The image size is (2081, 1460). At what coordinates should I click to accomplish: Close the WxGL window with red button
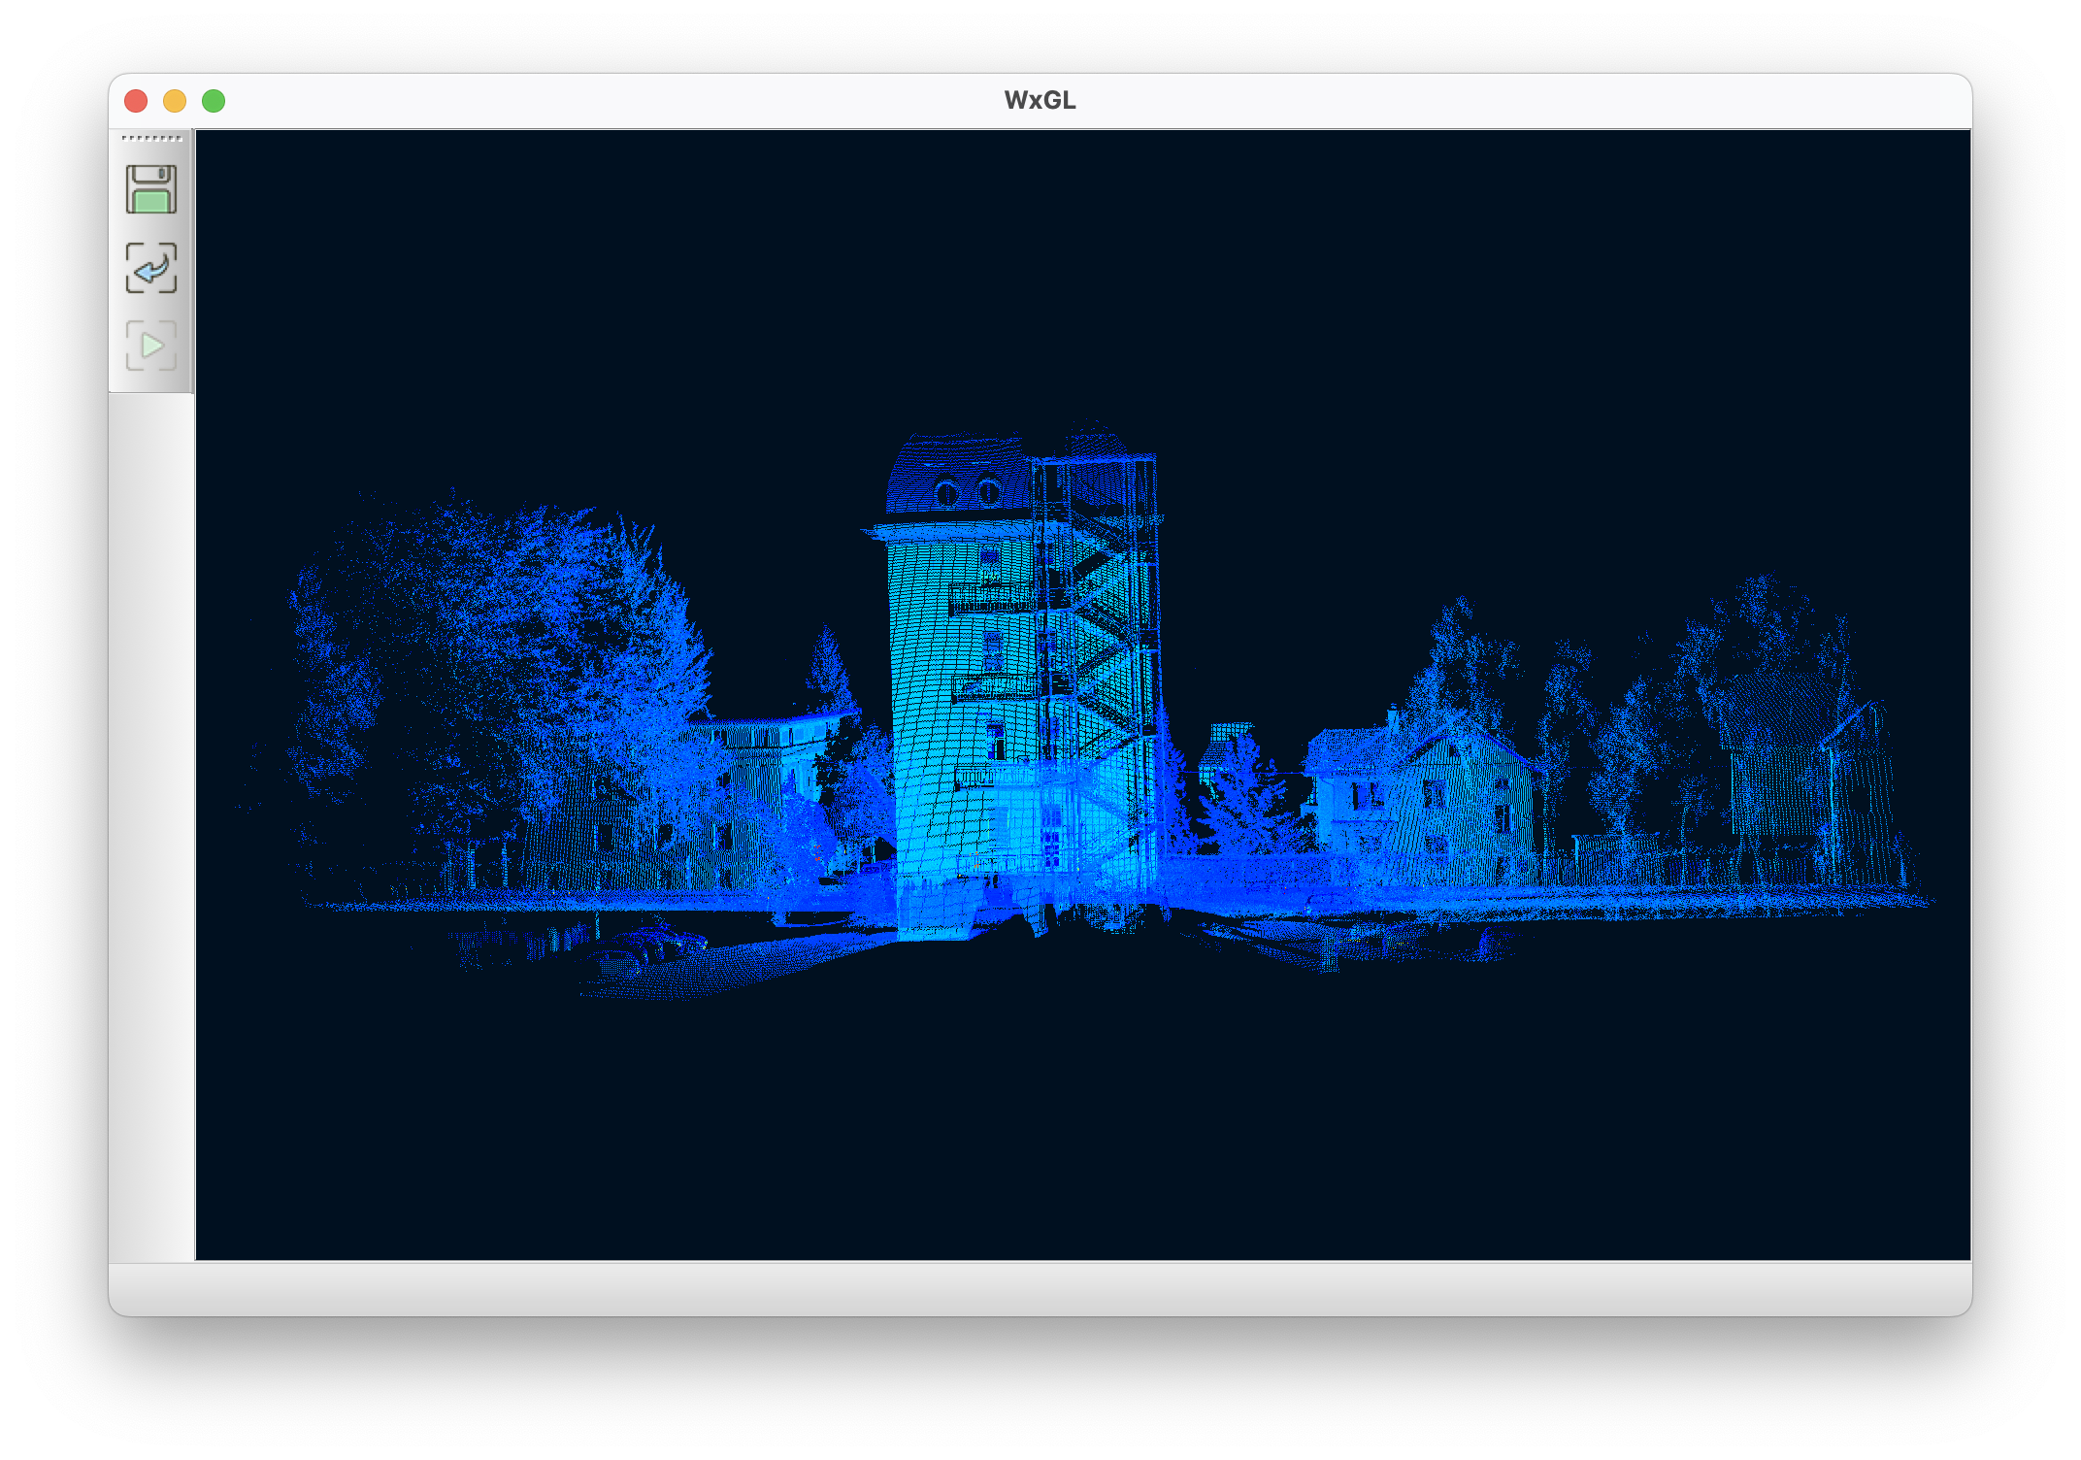(x=136, y=101)
